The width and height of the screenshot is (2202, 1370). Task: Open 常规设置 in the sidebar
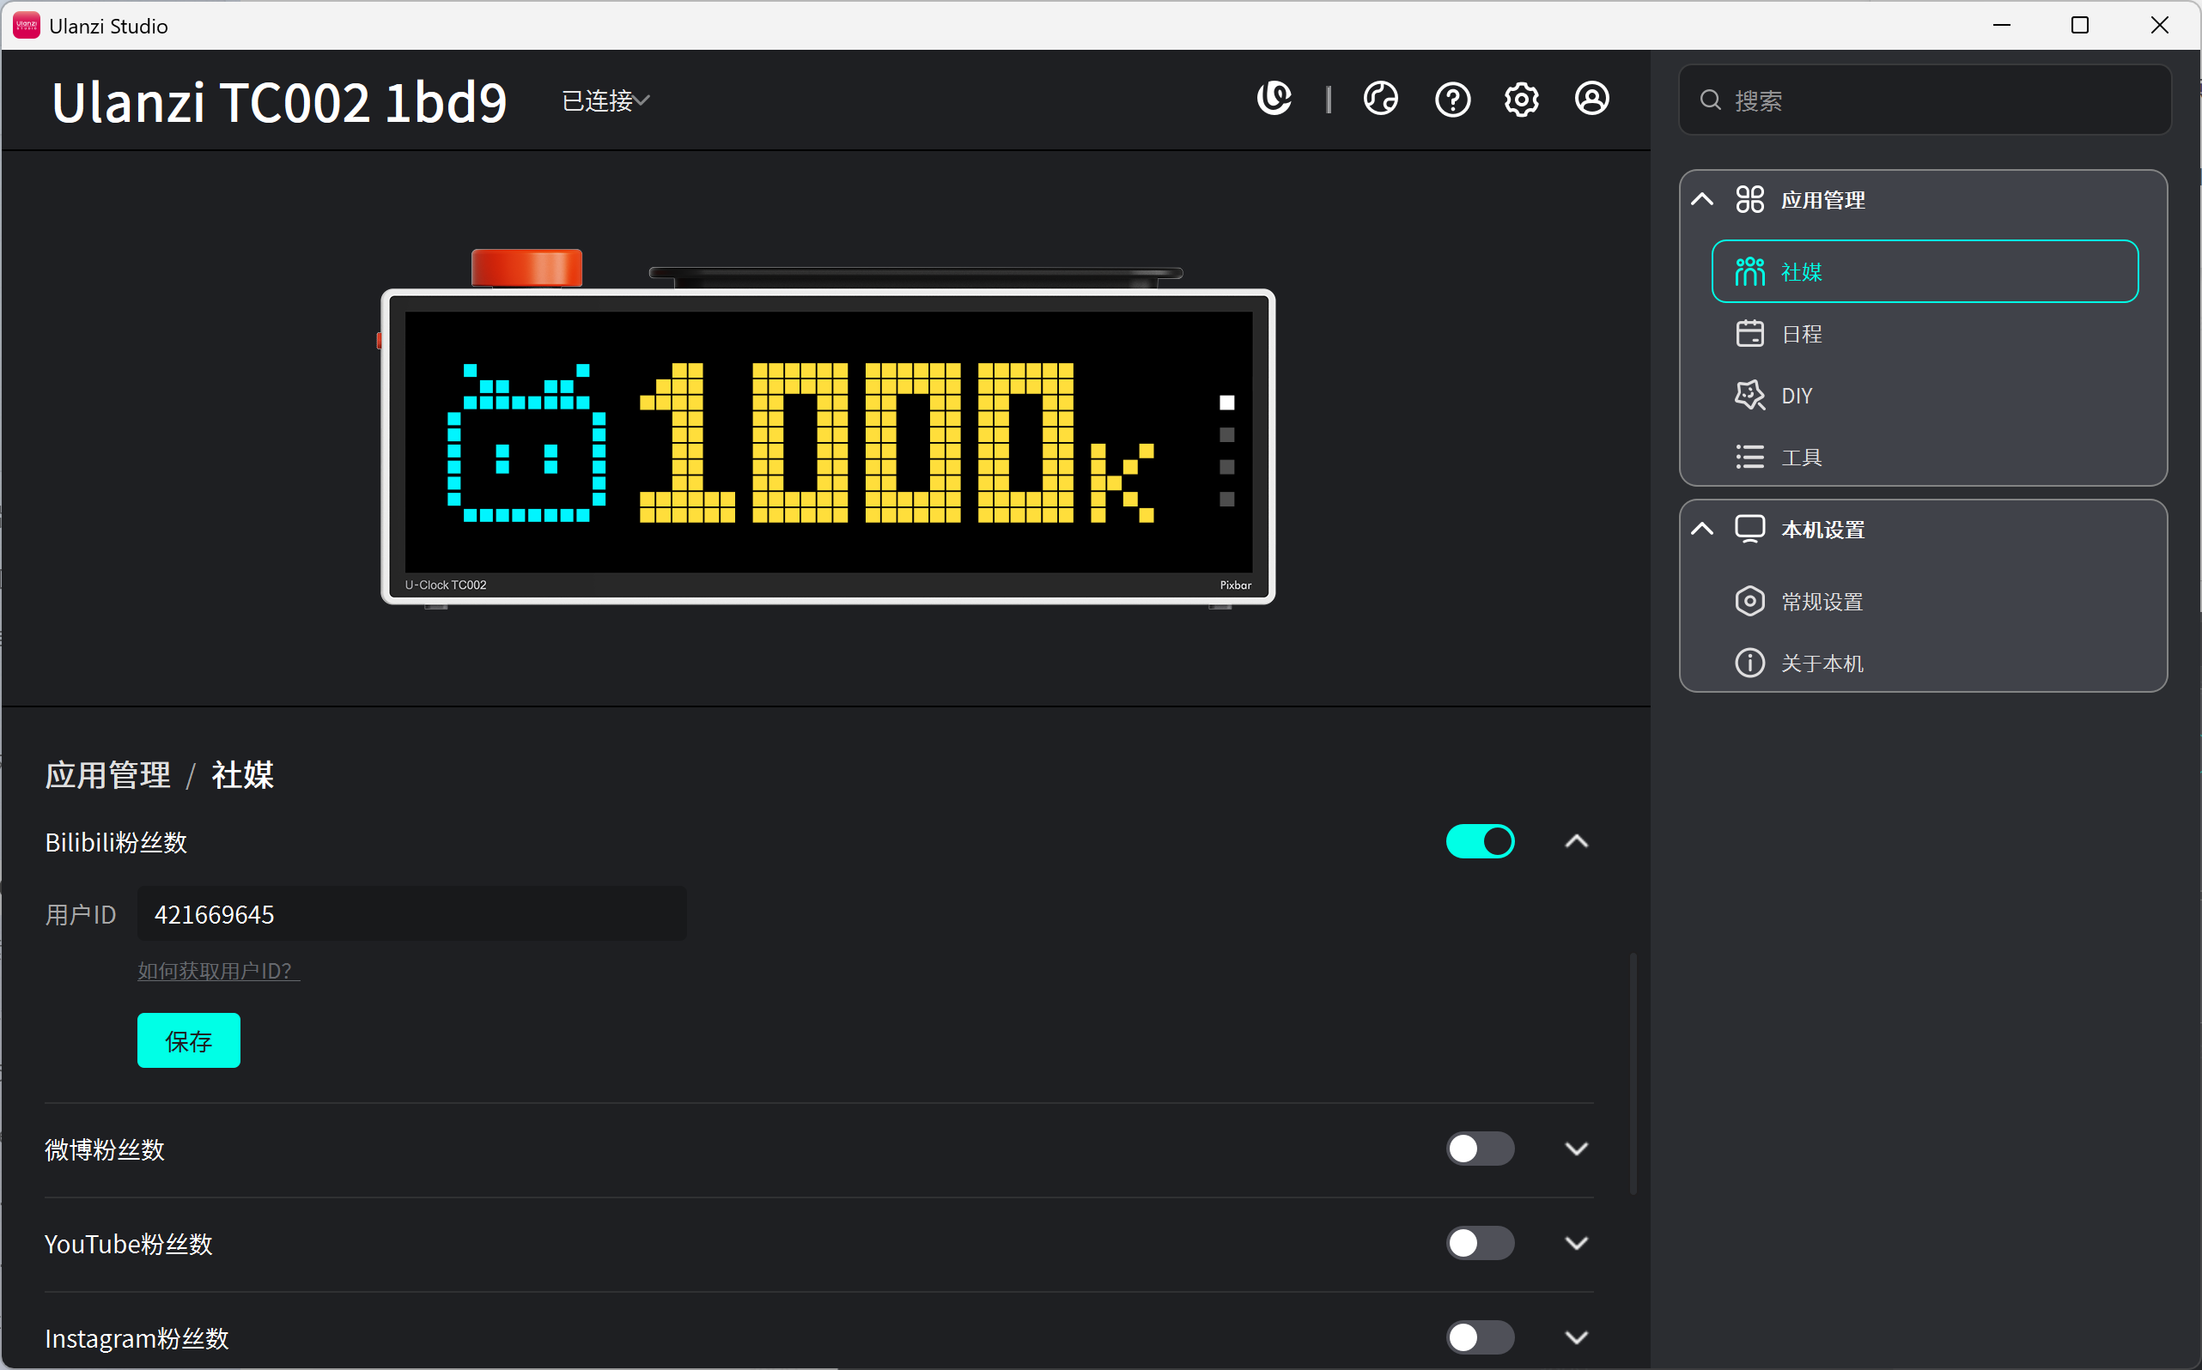tap(1924, 601)
